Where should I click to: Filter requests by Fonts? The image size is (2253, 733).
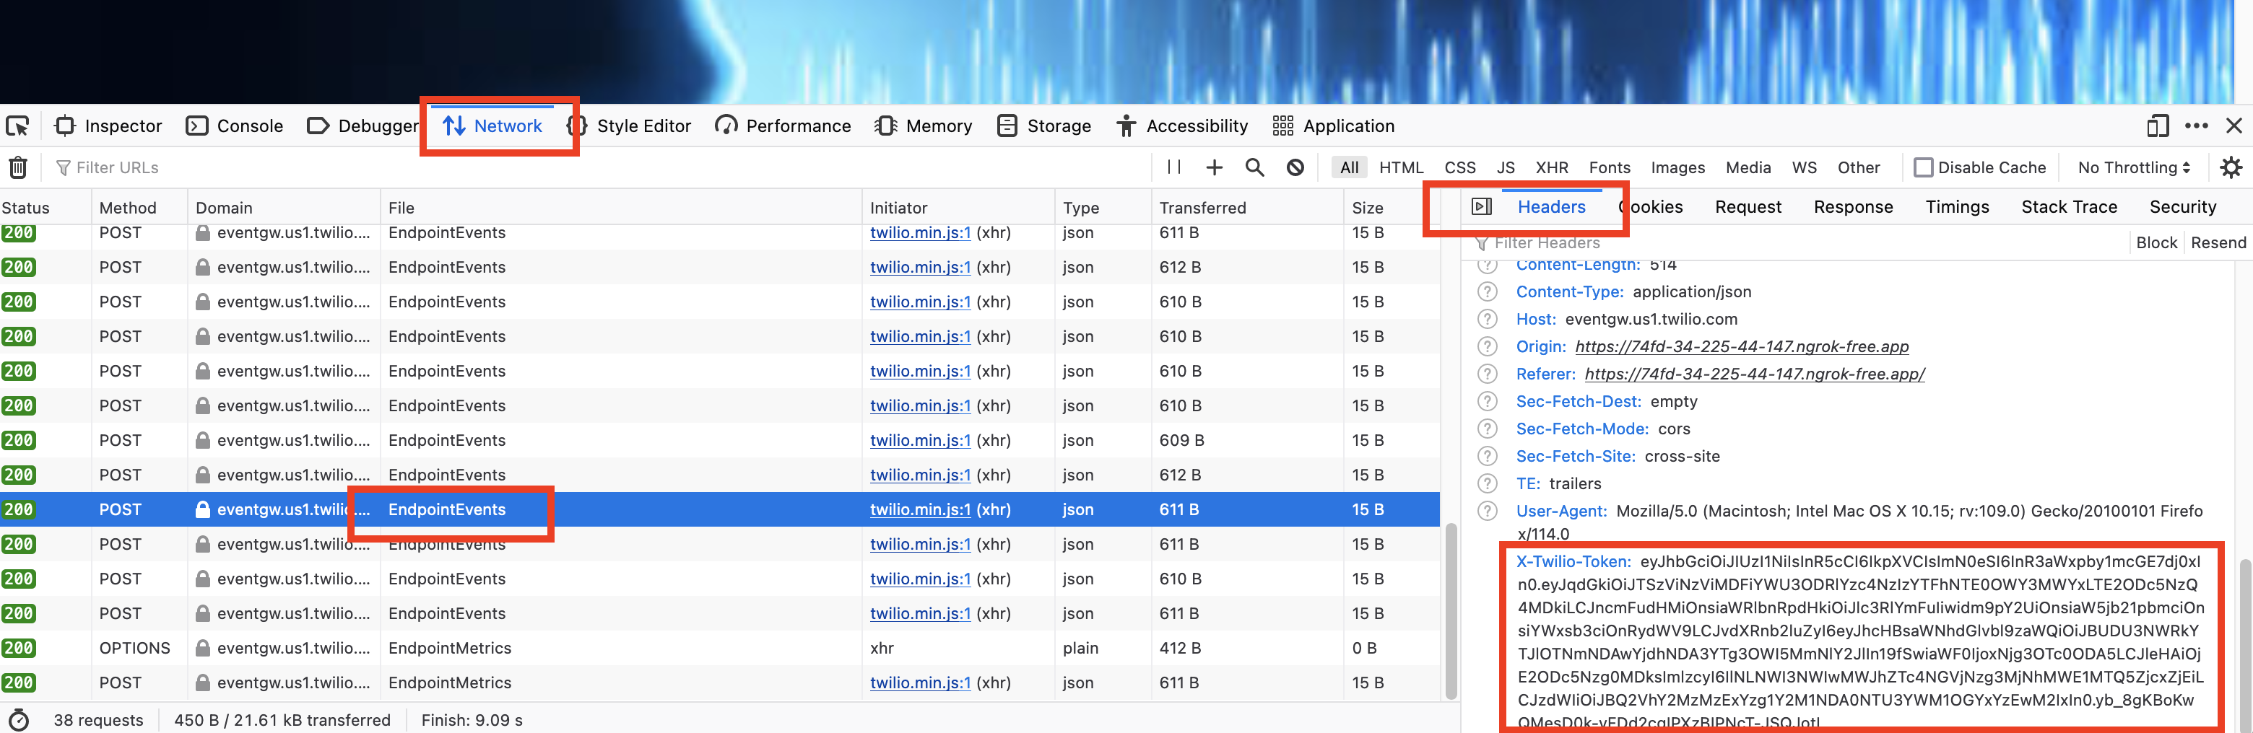1610,168
